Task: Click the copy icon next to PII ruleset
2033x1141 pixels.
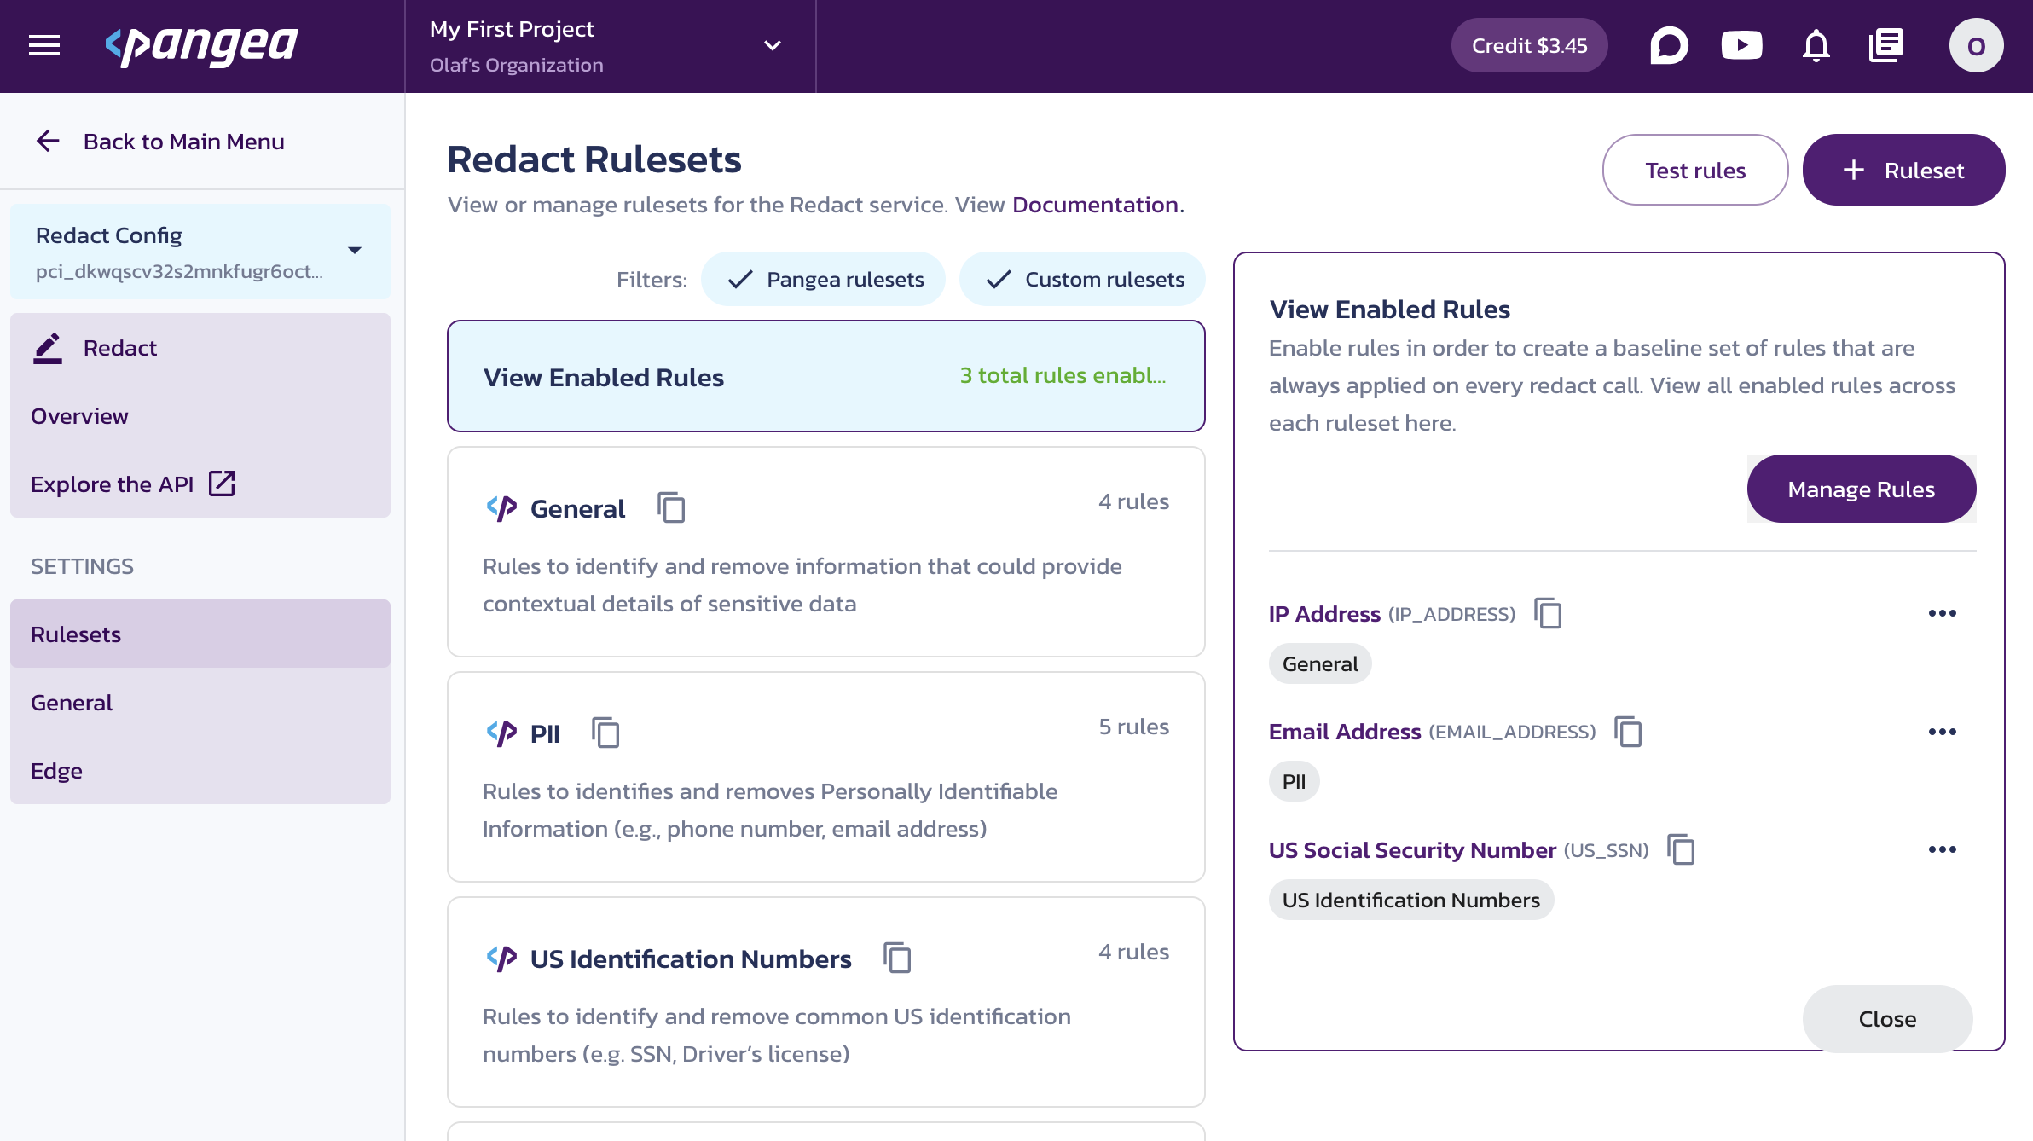Action: coord(606,733)
